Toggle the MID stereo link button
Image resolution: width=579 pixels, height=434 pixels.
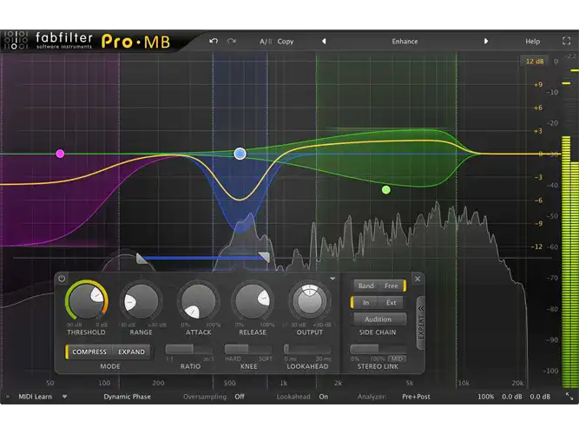(x=397, y=358)
